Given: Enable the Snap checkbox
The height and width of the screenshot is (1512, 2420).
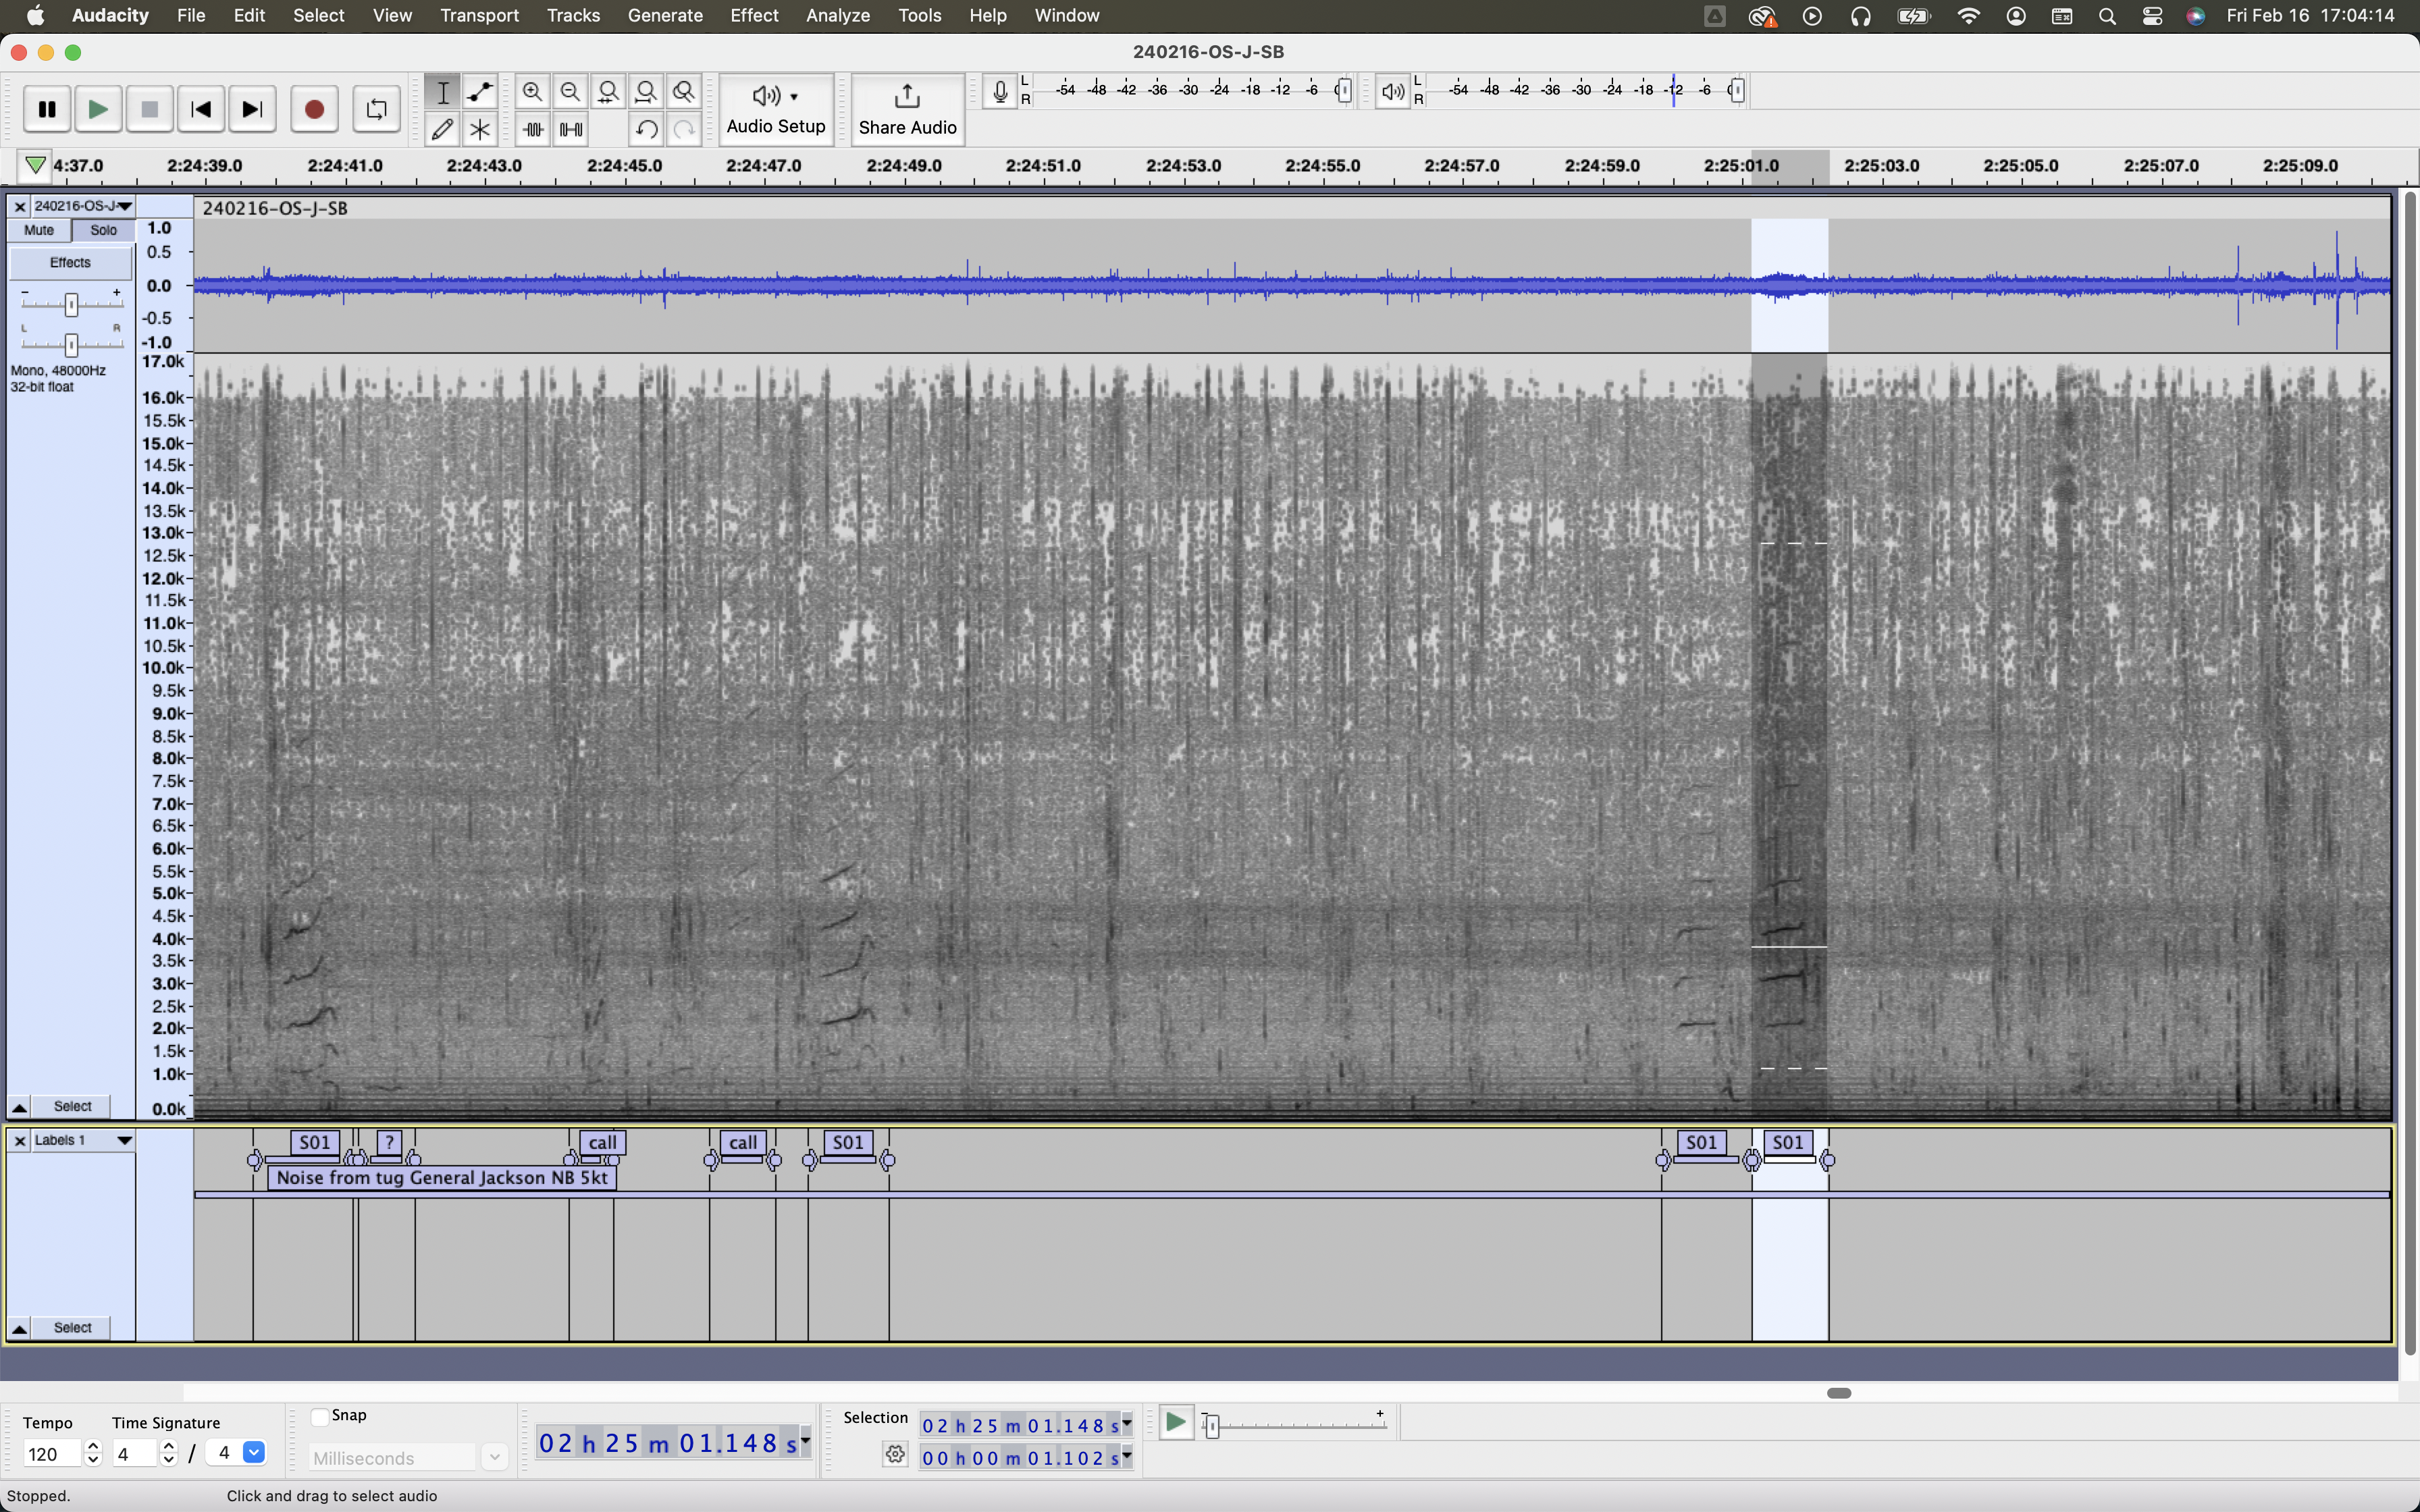Looking at the screenshot, I should (320, 1416).
